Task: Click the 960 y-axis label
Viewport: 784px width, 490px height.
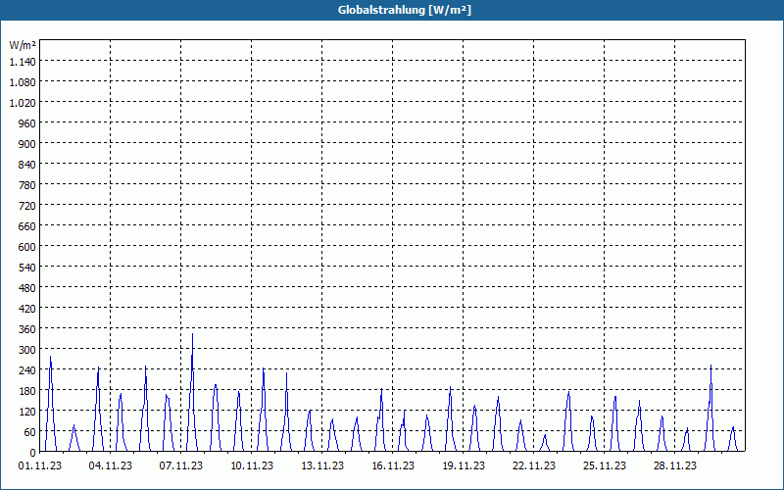Action: [27, 123]
